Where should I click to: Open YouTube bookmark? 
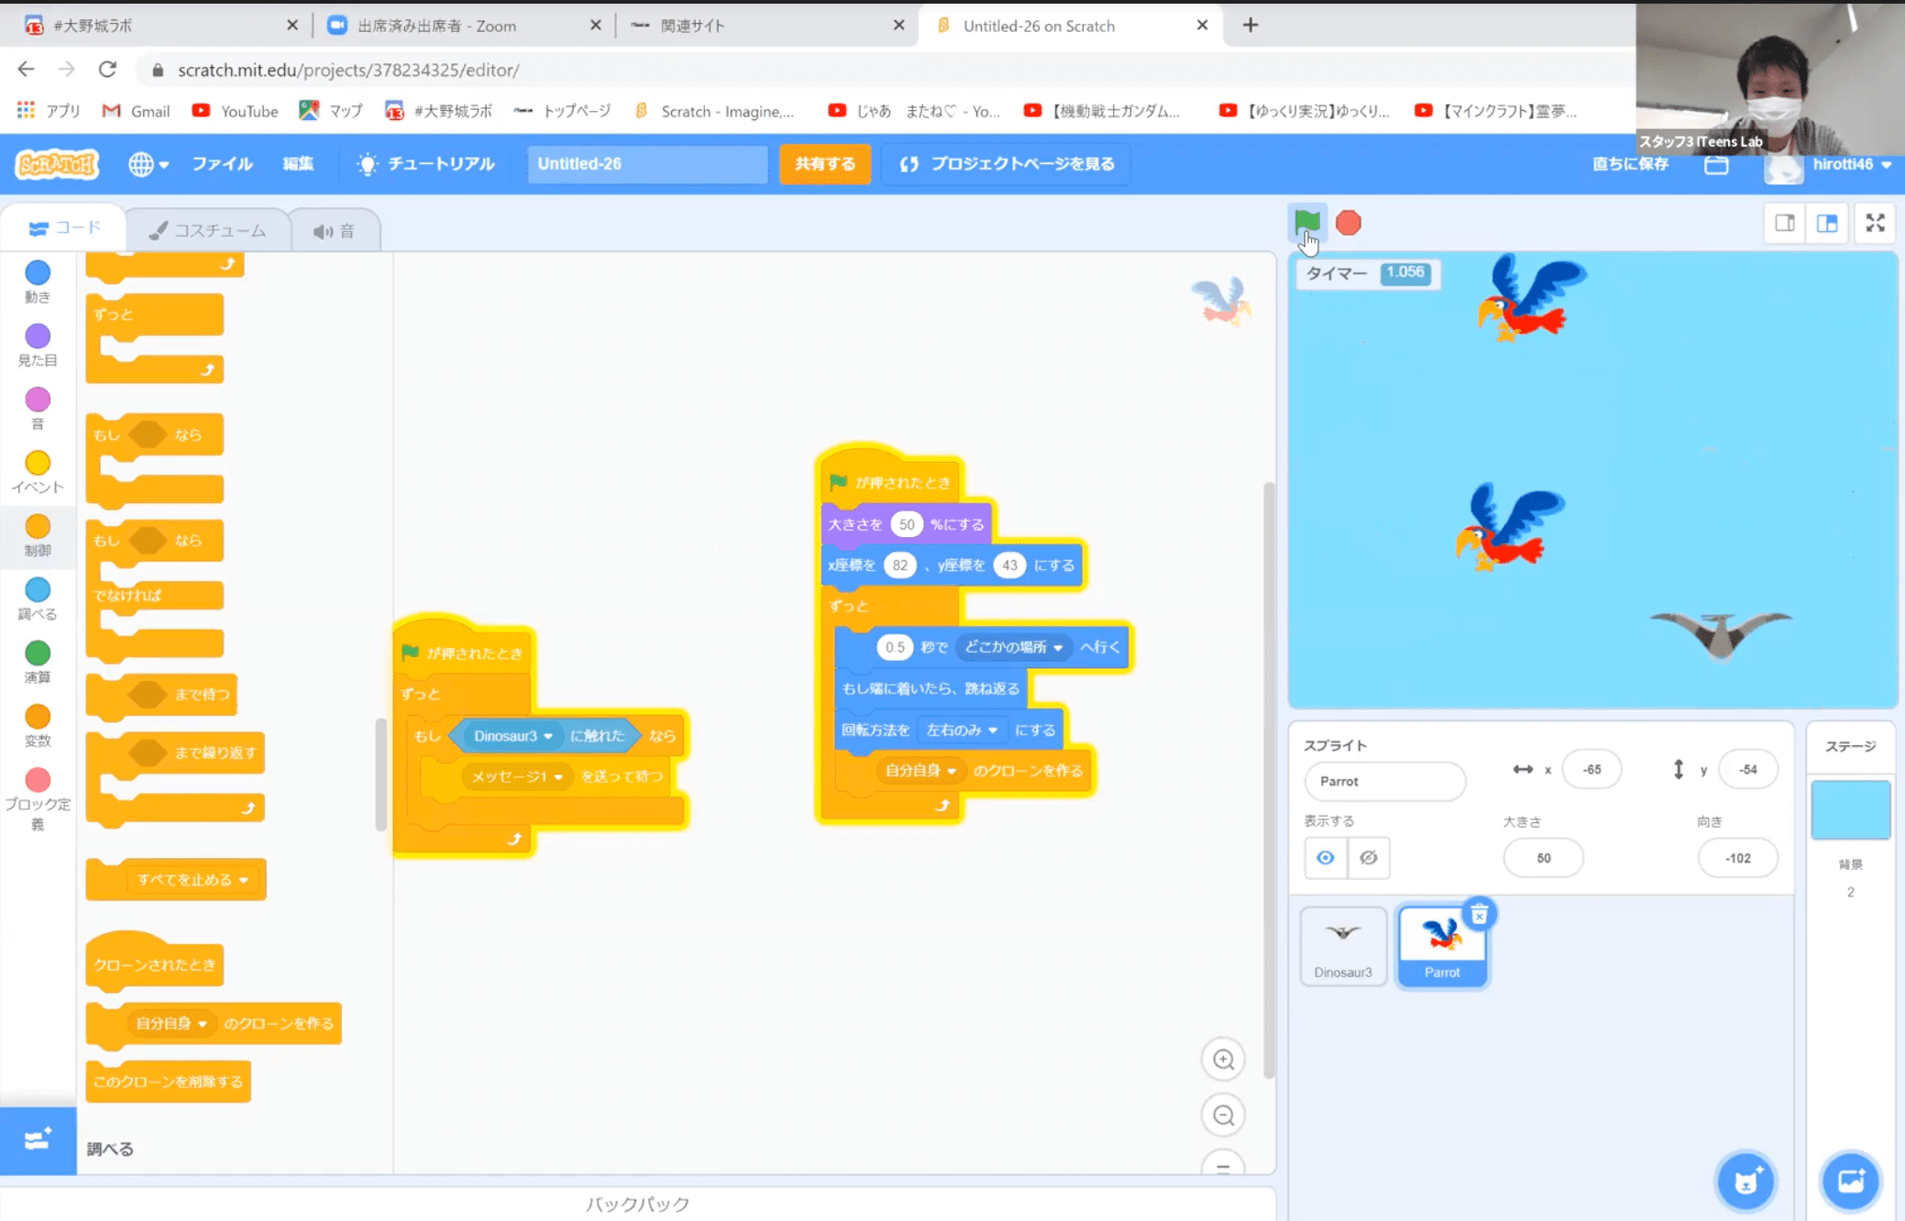point(235,111)
